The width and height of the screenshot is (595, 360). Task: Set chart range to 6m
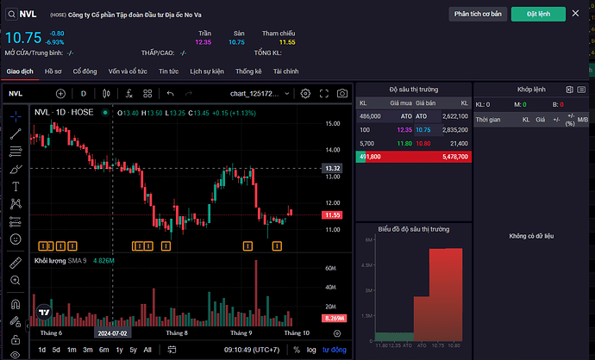point(104,350)
